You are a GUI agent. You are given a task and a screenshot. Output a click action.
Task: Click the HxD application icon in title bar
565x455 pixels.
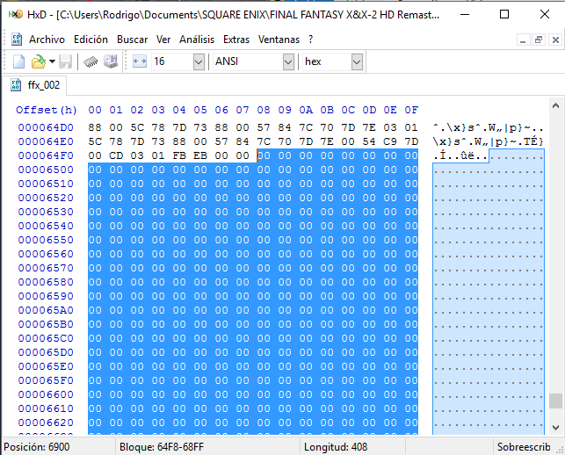[x=16, y=14]
